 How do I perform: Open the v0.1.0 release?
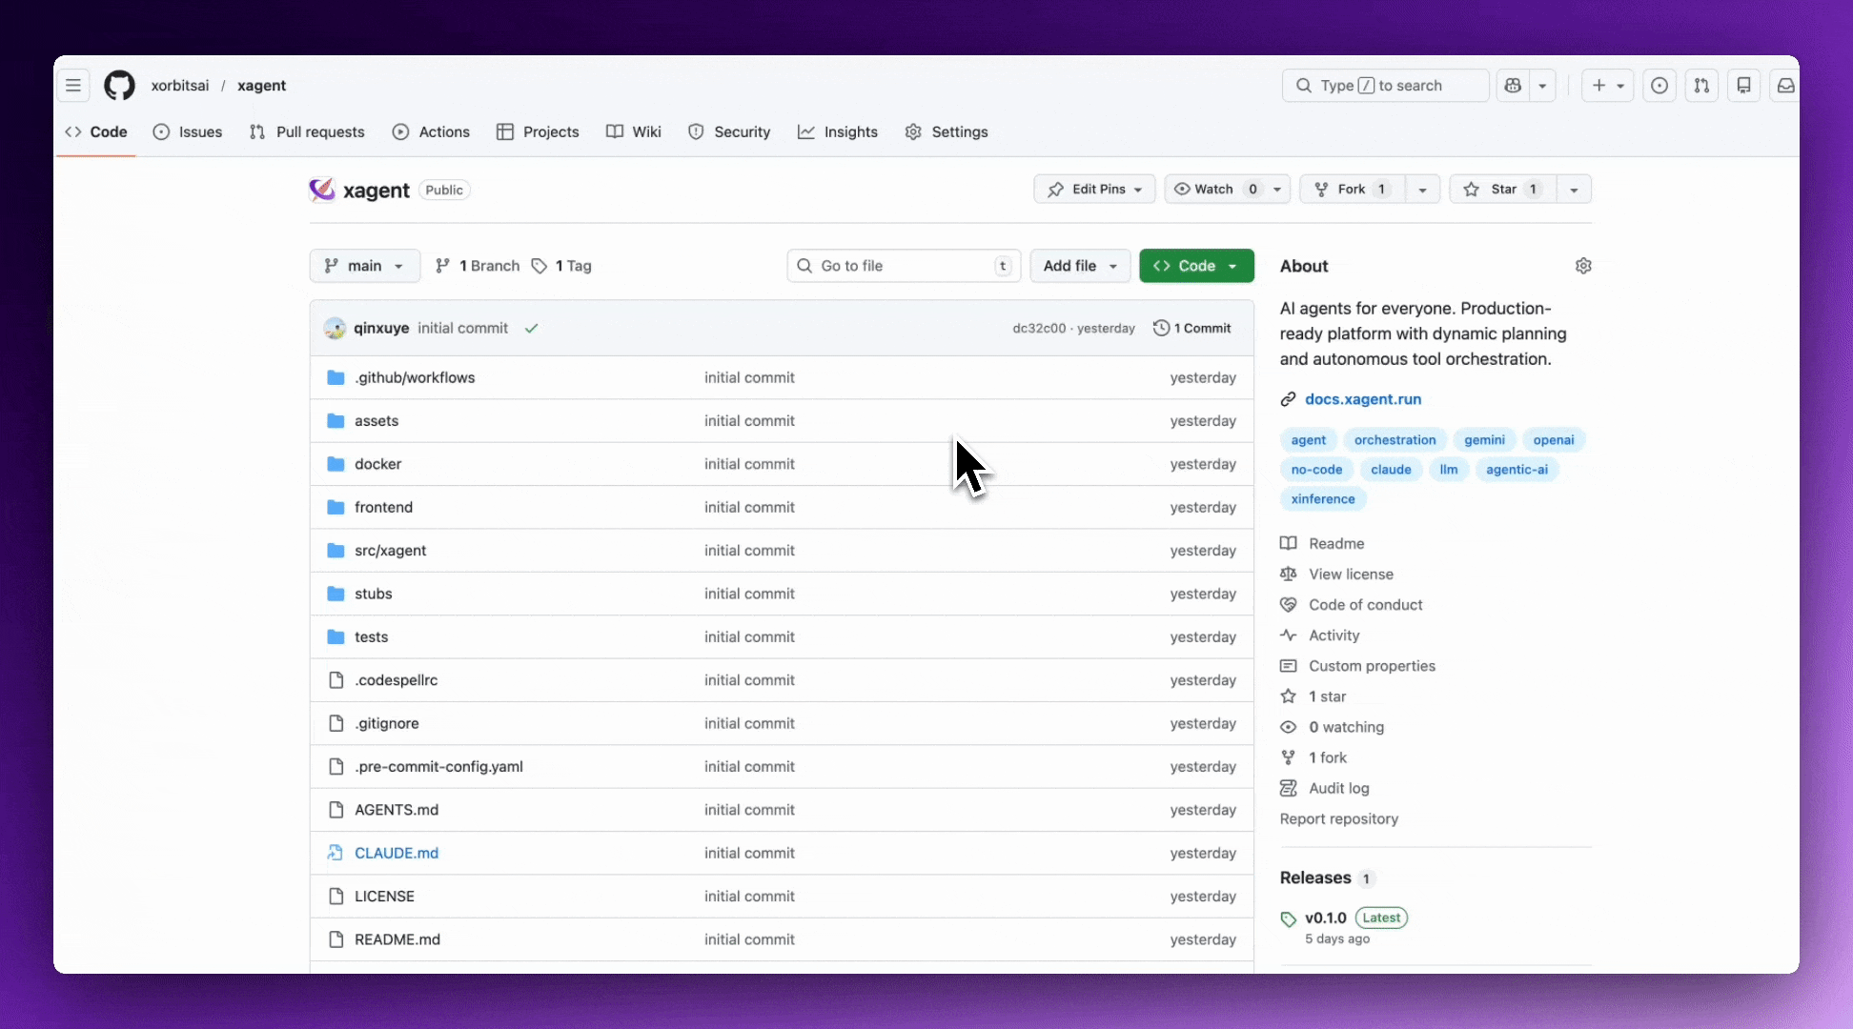(1326, 918)
